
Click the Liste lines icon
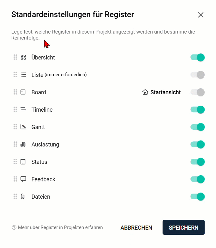[23, 75]
